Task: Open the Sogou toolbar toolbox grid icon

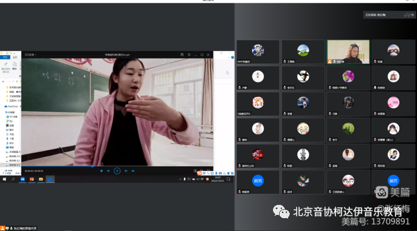Action: (x=232, y=173)
